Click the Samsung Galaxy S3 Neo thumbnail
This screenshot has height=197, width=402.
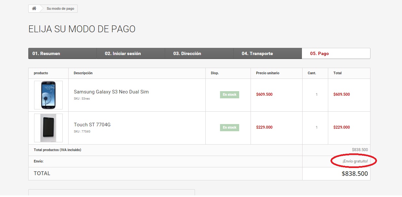[48, 95]
